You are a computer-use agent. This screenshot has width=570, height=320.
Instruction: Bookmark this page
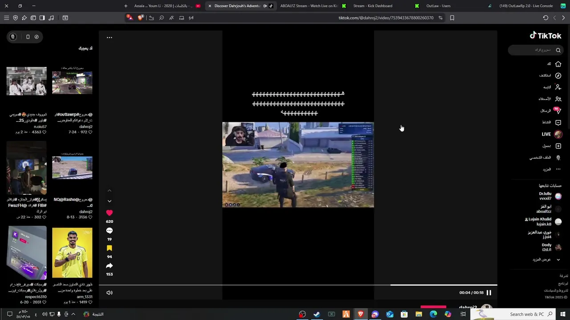coord(452,18)
